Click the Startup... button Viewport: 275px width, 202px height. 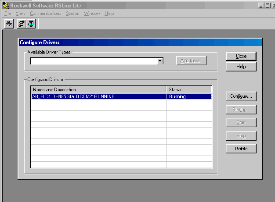(x=241, y=110)
